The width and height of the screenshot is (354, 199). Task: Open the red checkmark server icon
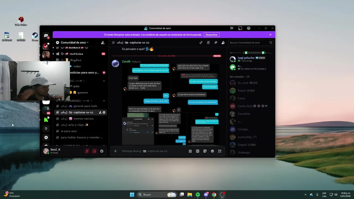pos(46,46)
